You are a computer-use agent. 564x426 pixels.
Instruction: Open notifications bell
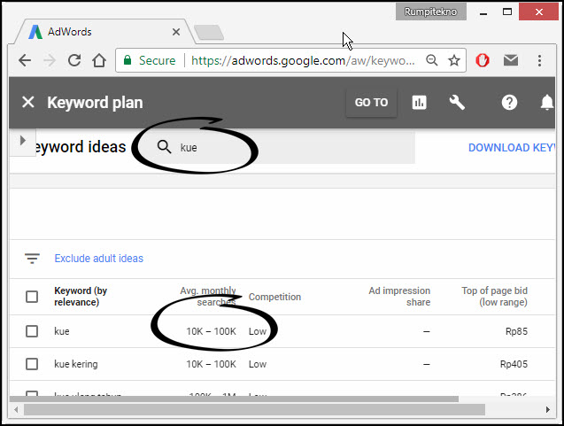(x=547, y=103)
